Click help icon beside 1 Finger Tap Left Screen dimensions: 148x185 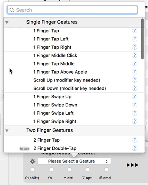135,39
